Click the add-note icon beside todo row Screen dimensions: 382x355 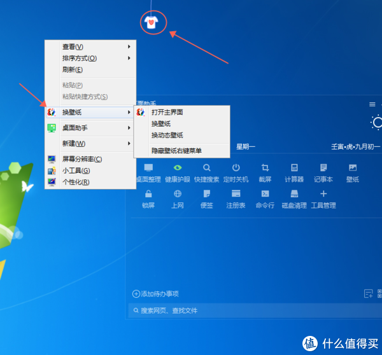point(369,294)
